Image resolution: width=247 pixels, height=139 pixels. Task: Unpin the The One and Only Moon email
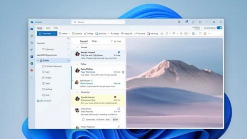[118, 53]
